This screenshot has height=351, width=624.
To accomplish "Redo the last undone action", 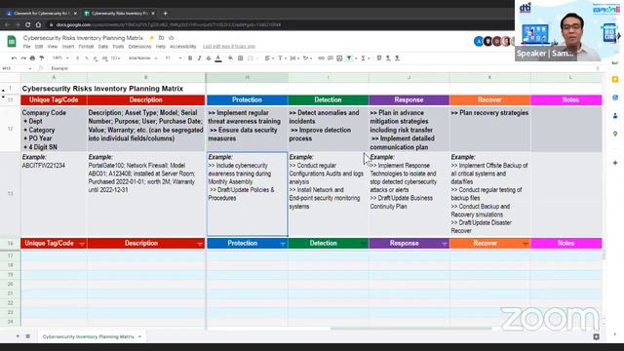I will click(23, 58).
